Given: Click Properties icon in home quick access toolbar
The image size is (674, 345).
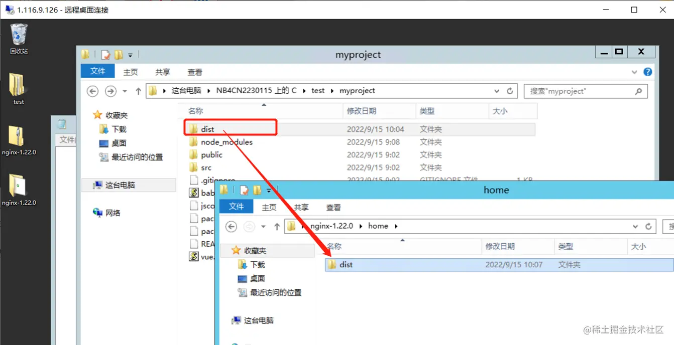Looking at the screenshot, I should 244,190.
